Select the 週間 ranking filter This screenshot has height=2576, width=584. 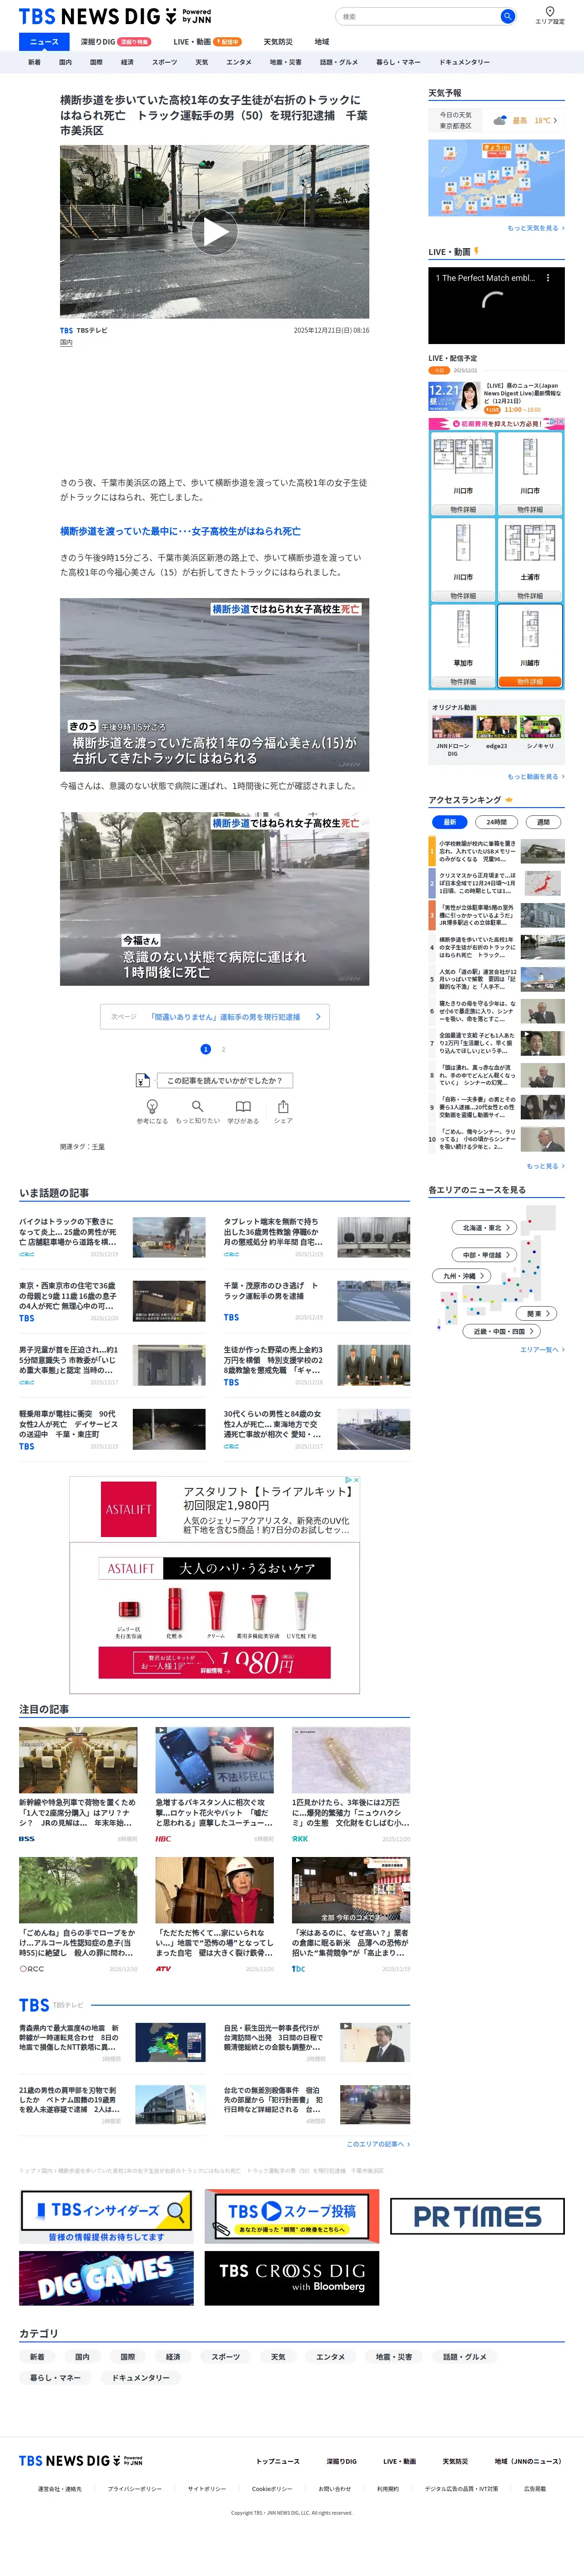(543, 822)
